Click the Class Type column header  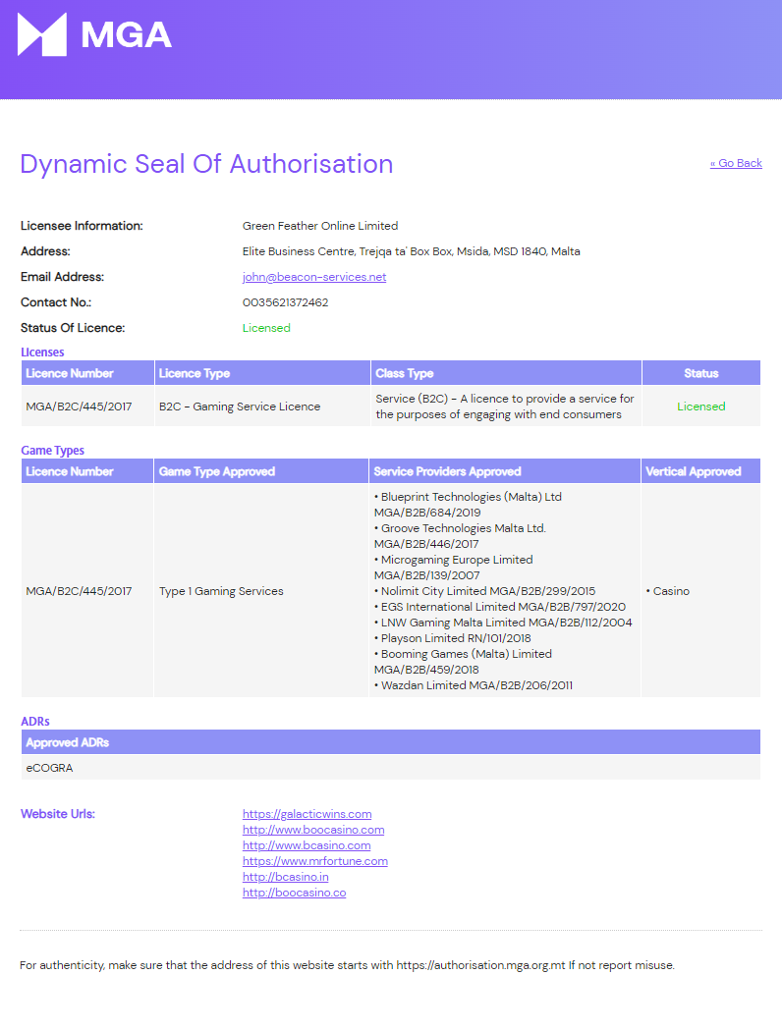pos(506,373)
